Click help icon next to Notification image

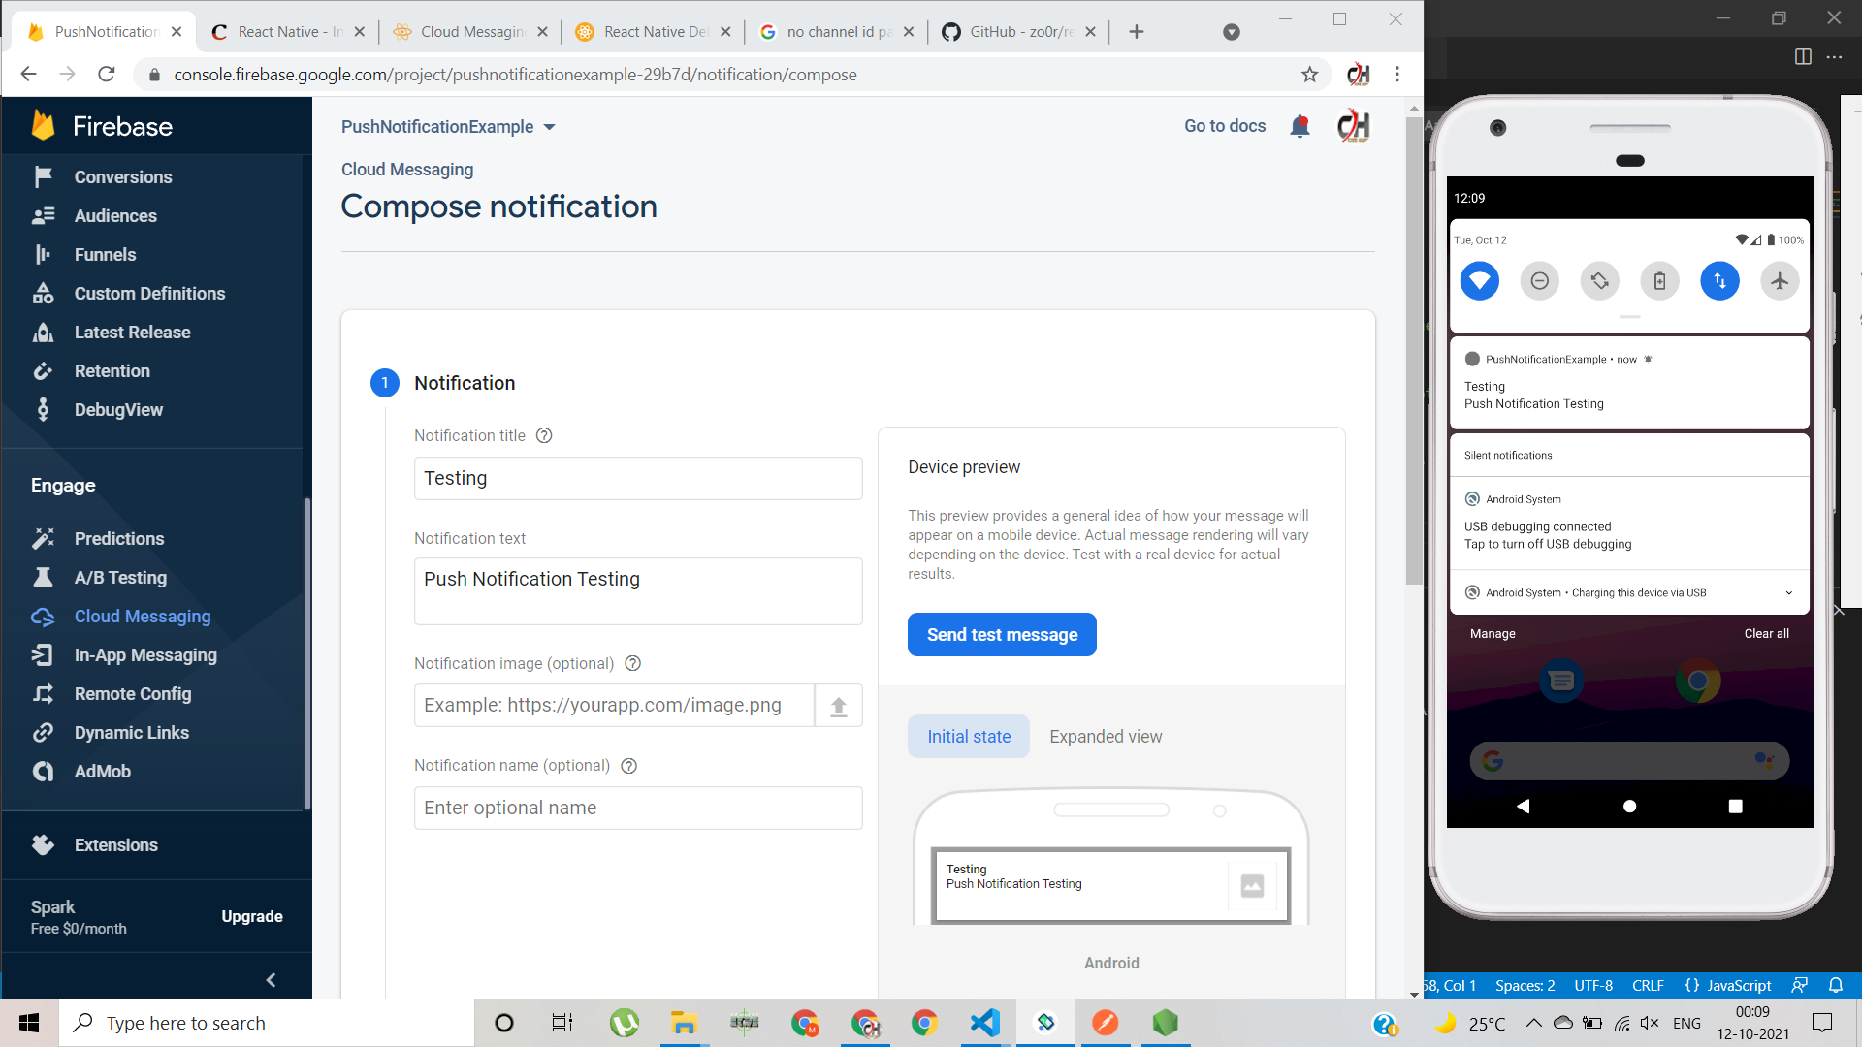tap(632, 664)
